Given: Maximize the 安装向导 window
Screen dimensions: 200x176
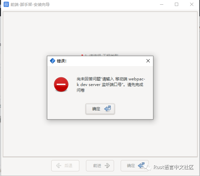Looking at the screenshot, I should pyautogui.click(x=177, y=5).
